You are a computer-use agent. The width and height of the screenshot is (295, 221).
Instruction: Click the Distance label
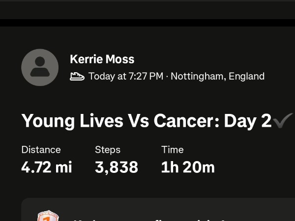[41, 150]
